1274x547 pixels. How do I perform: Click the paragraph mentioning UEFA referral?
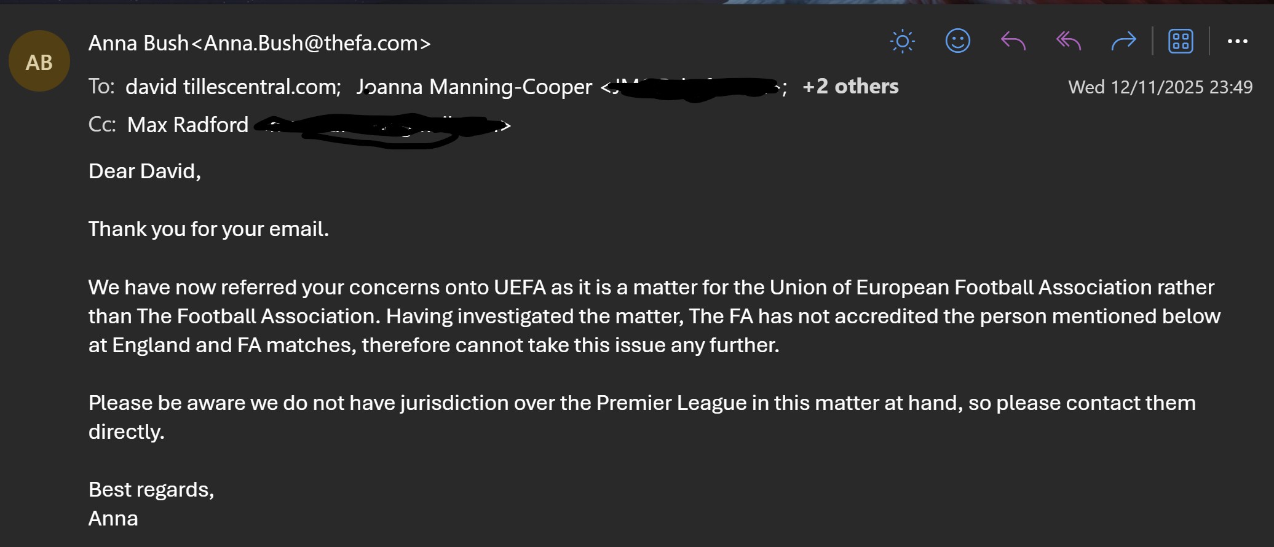click(x=651, y=316)
